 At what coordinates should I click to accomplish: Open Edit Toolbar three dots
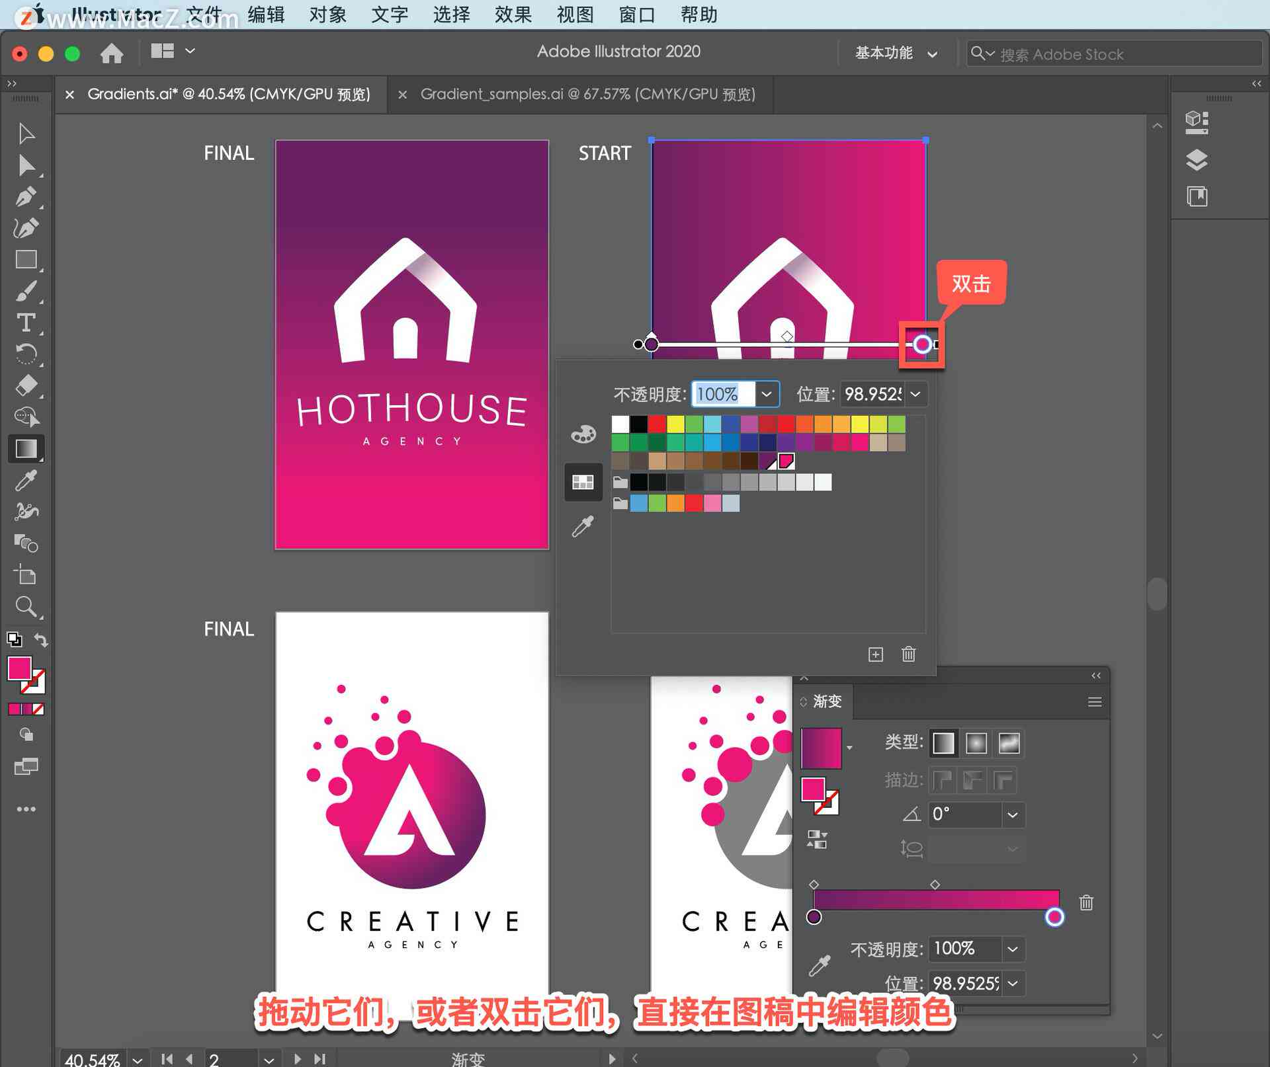pyautogui.click(x=26, y=809)
